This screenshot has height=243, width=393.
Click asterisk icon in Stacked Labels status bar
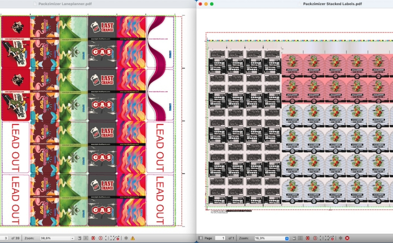pos(341,238)
